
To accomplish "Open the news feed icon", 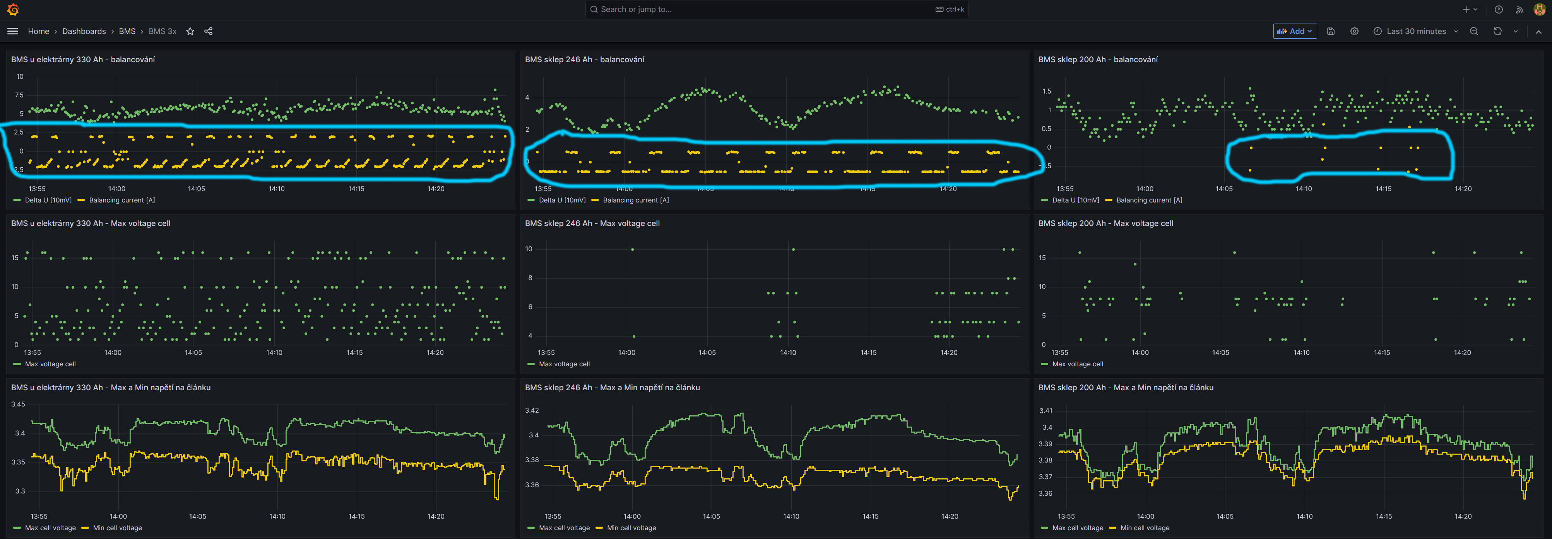I will [1519, 9].
